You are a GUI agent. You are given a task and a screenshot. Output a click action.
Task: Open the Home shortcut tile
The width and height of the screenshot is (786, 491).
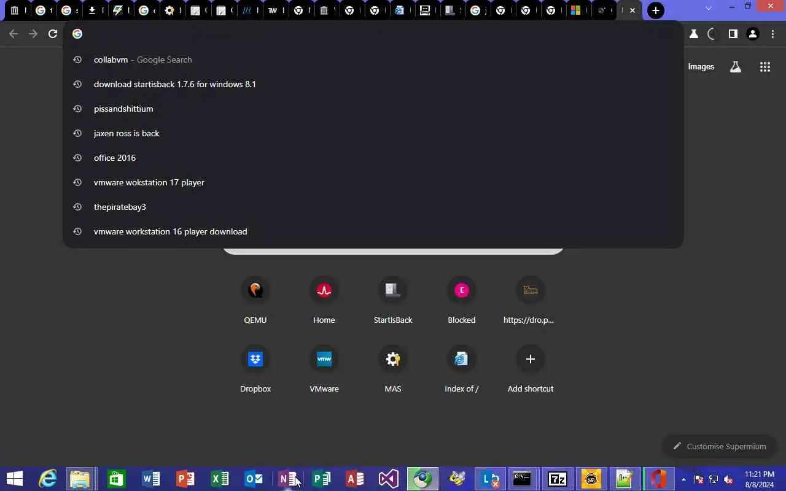[324, 300]
